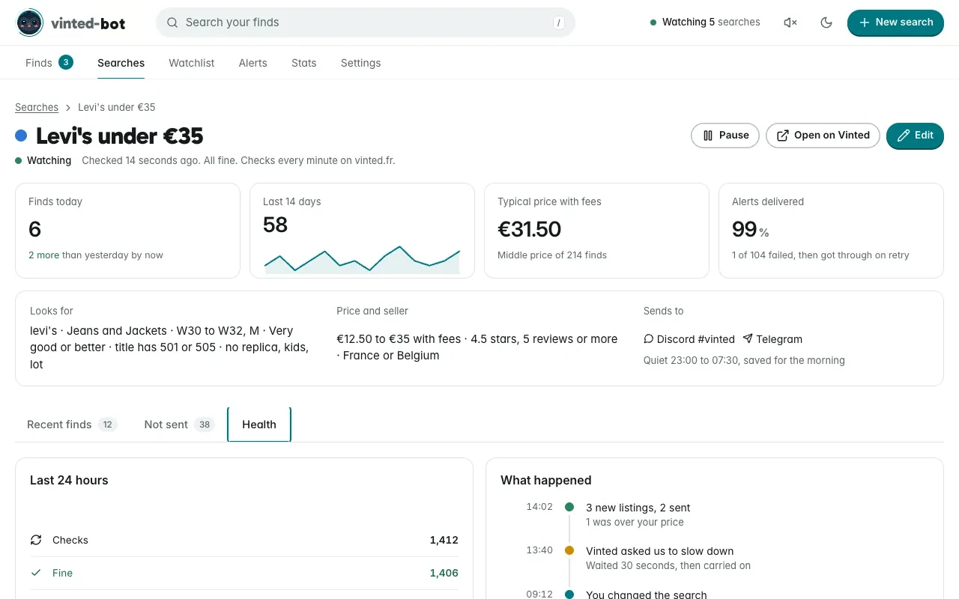Click the Checks refresh icon
The image size is (959, 599).
click(x=36, y=540)
